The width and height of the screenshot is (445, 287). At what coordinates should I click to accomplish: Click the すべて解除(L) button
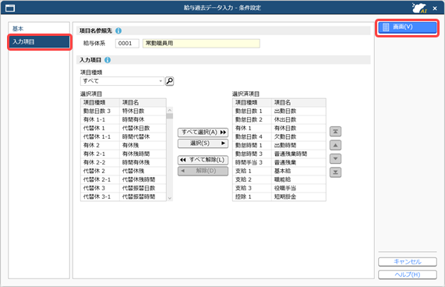click(x=203, y=160)
